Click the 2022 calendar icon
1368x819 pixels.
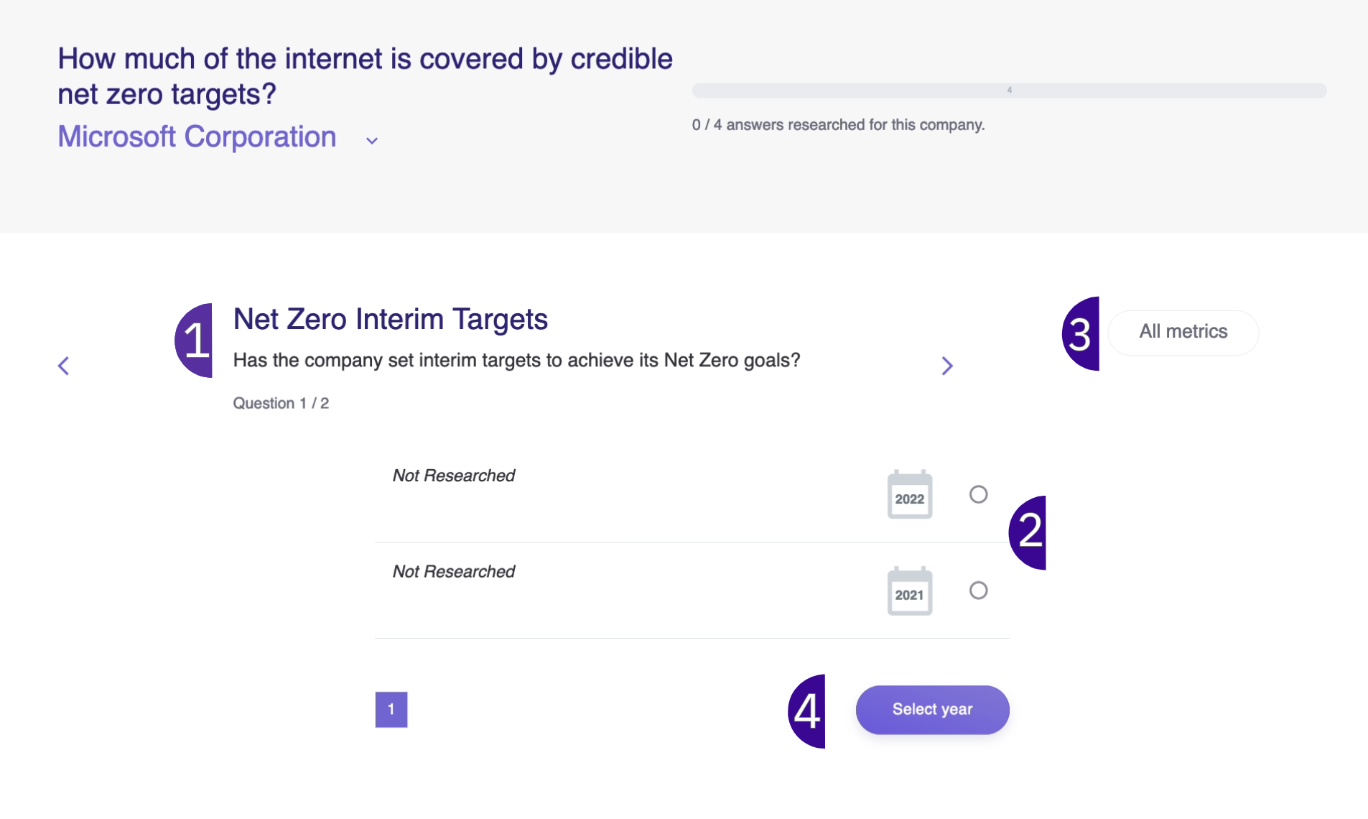click(909, 494)
